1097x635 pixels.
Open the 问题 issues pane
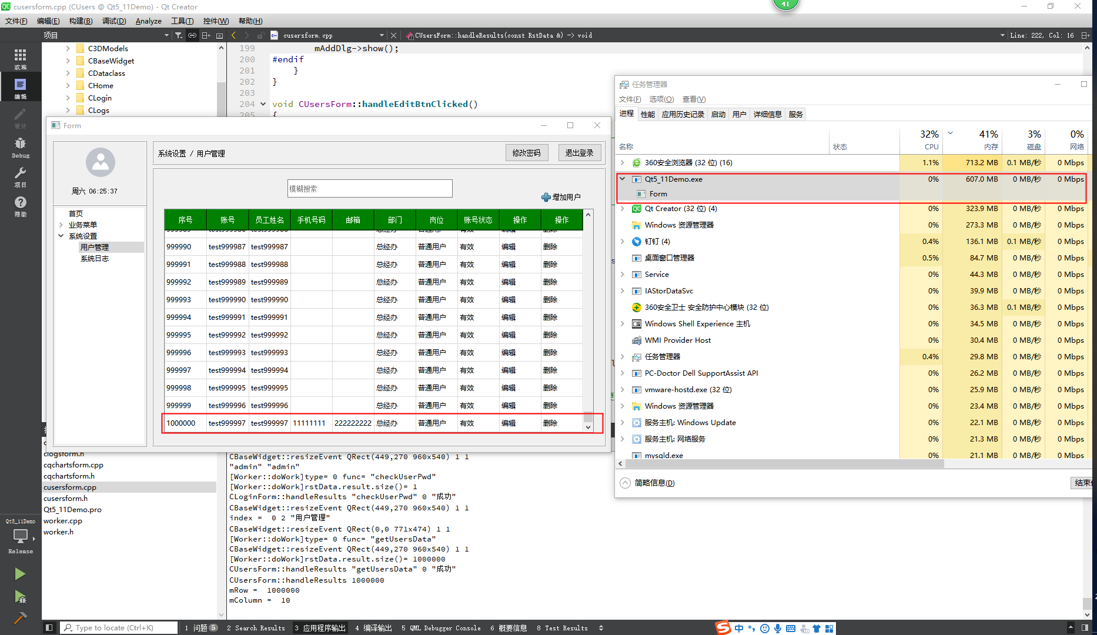[x=200, y=628]
